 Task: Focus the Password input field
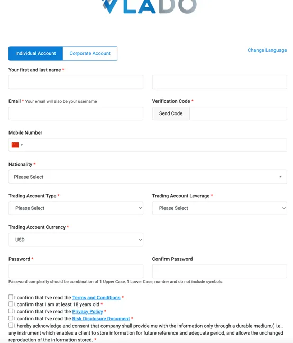tap(76, 271)
